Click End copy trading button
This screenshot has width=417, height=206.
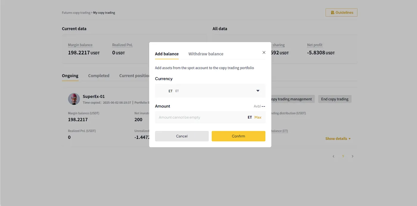(x=335, y=99)
